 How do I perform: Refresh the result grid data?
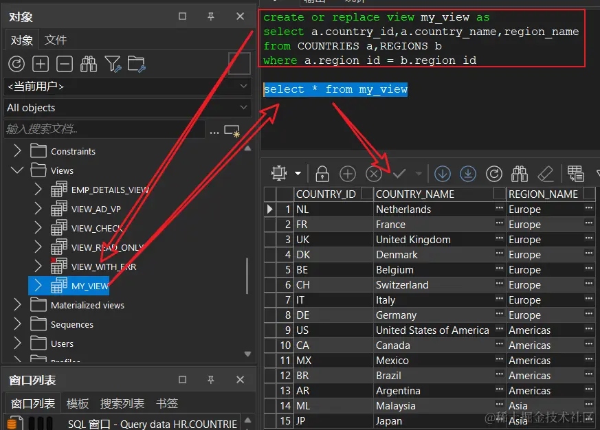[x=494, y=174]
